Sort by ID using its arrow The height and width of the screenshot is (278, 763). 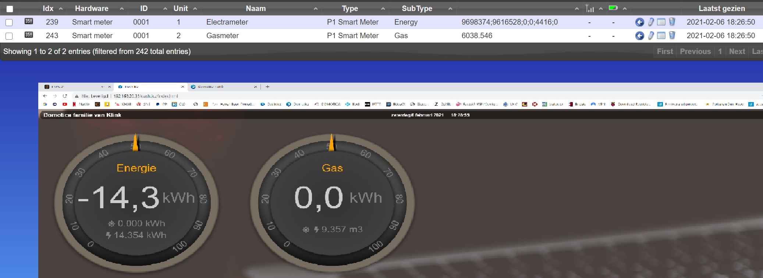click(165, 8)
